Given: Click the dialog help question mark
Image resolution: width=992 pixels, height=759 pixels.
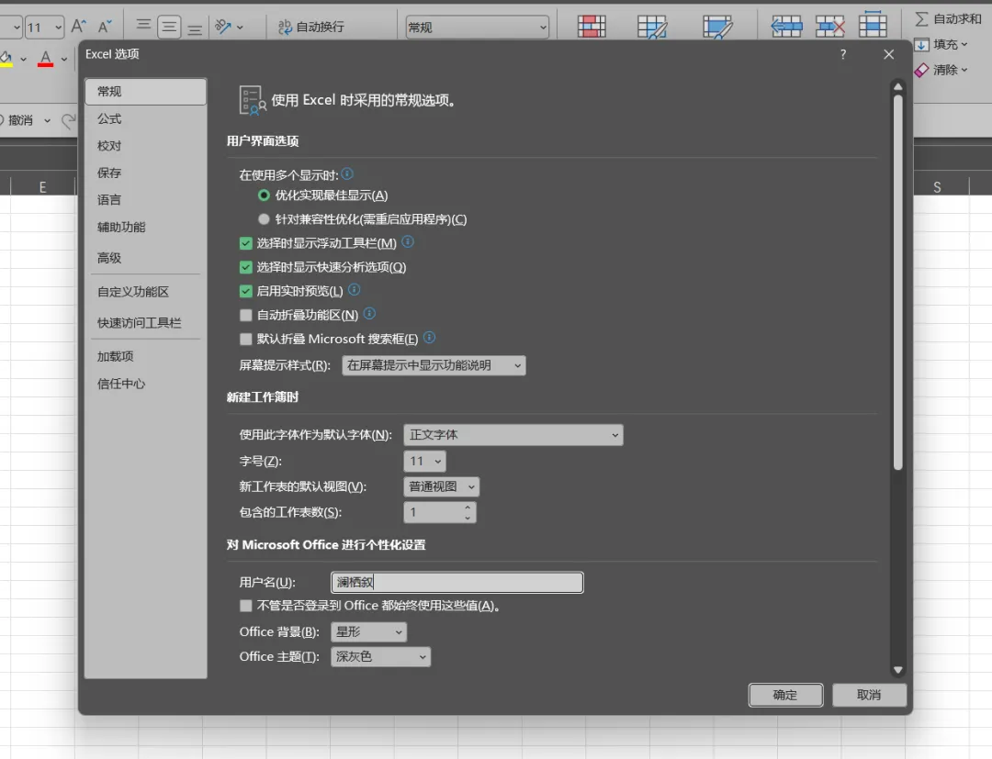Looking at the screenshot, I should click(x=843, y=54).
